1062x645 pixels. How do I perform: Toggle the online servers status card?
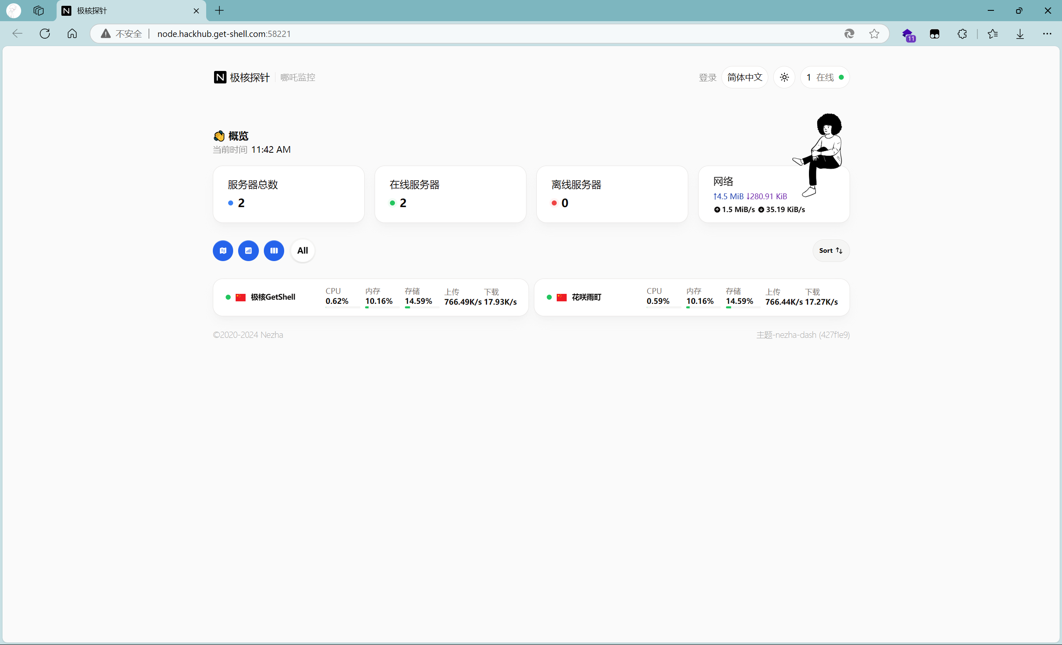pyautogui.click(x=450, y=194)
